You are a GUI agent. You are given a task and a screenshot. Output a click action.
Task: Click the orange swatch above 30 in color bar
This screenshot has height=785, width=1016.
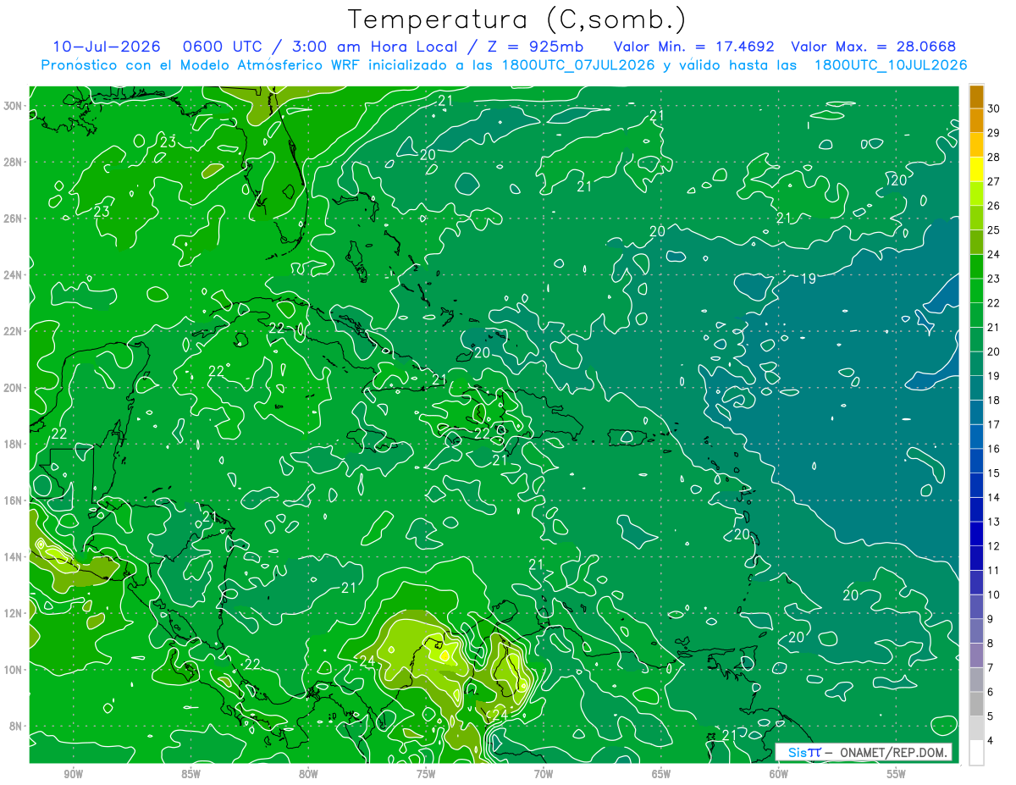[x=976, y=97]
